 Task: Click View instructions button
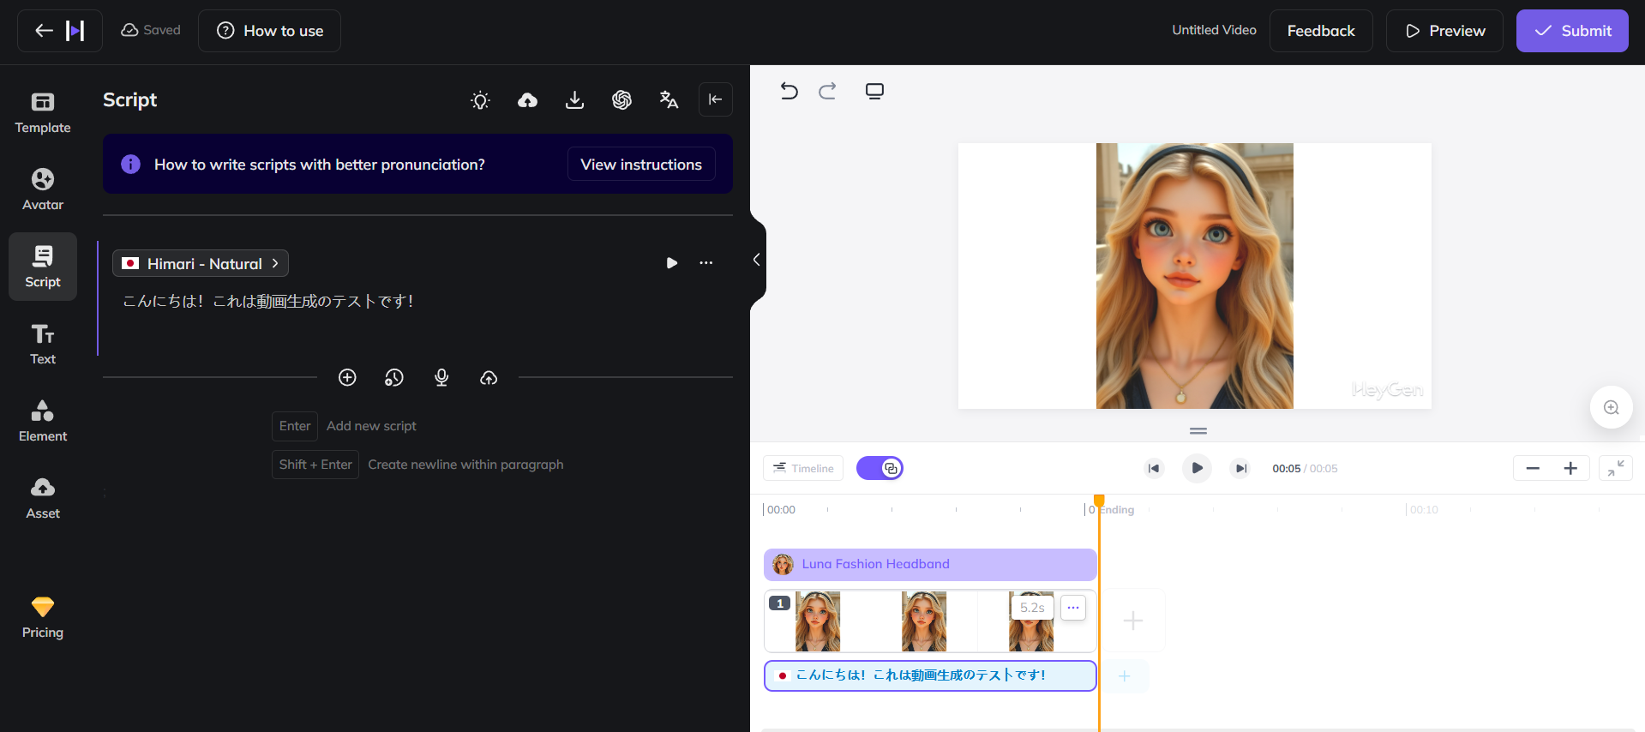tap(641, 164)
